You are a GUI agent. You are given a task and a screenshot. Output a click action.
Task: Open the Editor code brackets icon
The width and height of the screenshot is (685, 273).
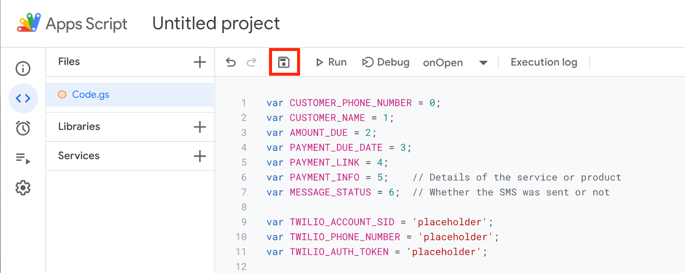click(x=23, y=98)
